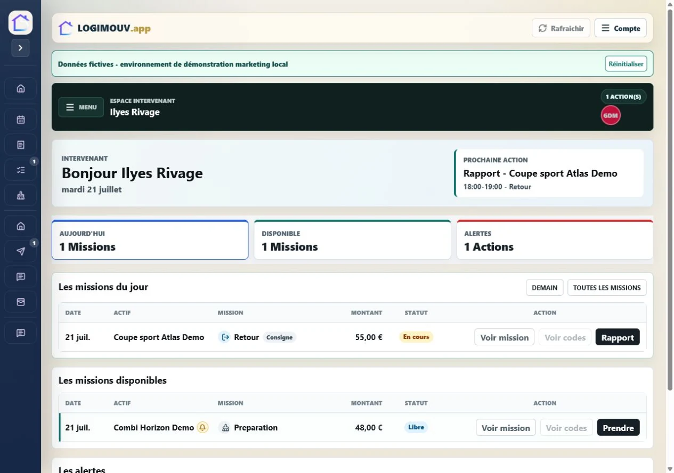The image size is (674, 473).
Task: Click the Consigne tag
Action: coord(279,337)
